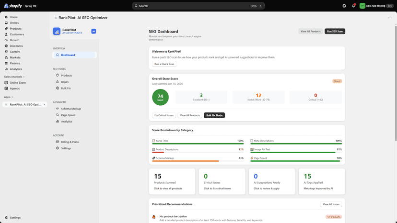Open the Critical Issues card
The height and width of the screenshot is (223, 397).
click(x=222, y=181)
